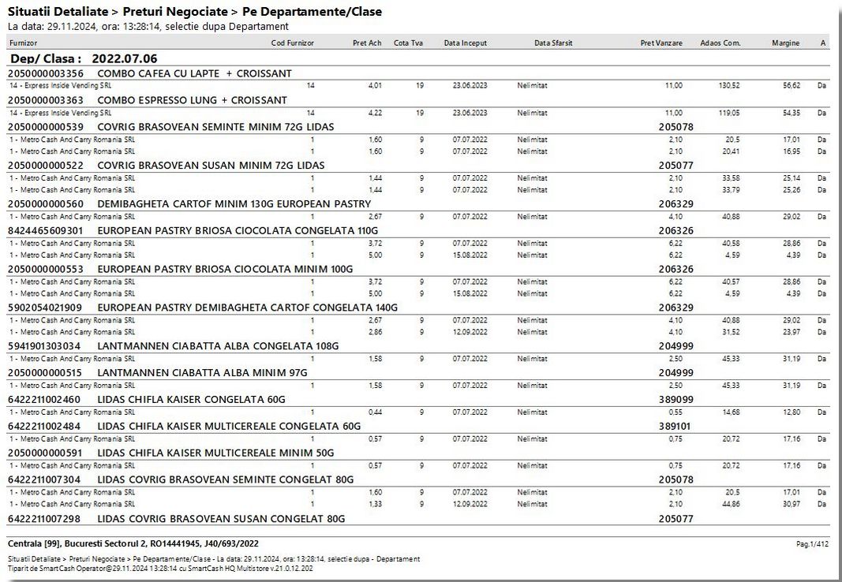
Task: Click the Data Inceput column header
Action: [465, 43]
